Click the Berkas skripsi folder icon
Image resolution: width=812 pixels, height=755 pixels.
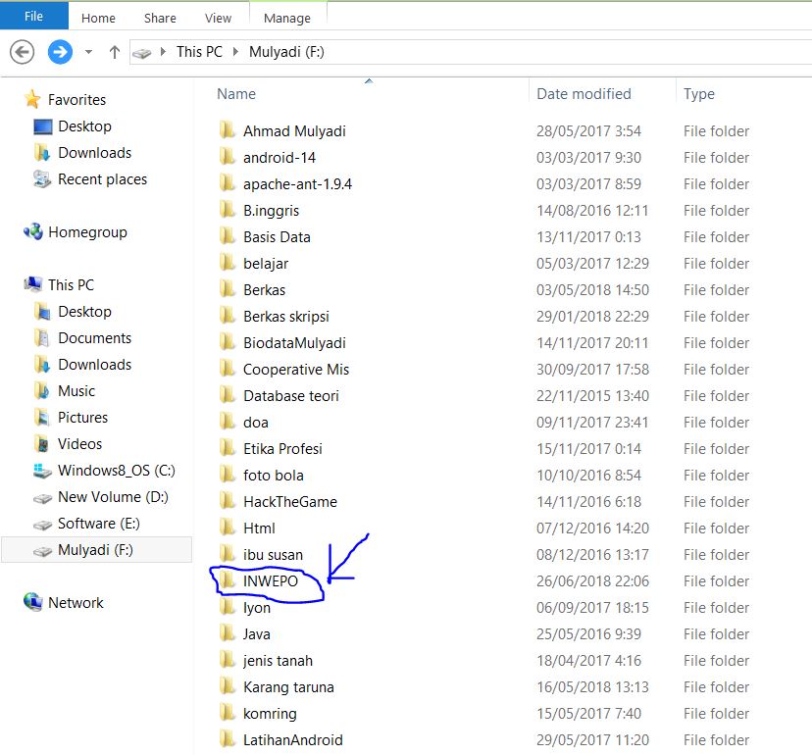click(x=227, y=316)
